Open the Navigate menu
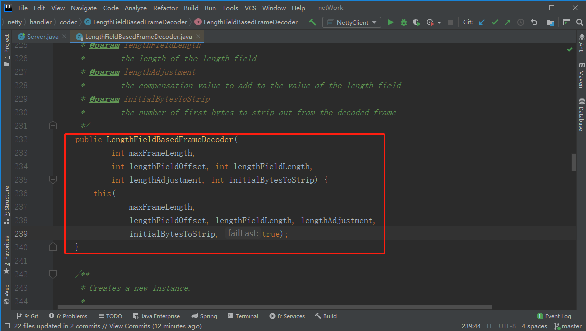Image resolution: width=586 pixels, height=331 pixels. coord(83,8)
